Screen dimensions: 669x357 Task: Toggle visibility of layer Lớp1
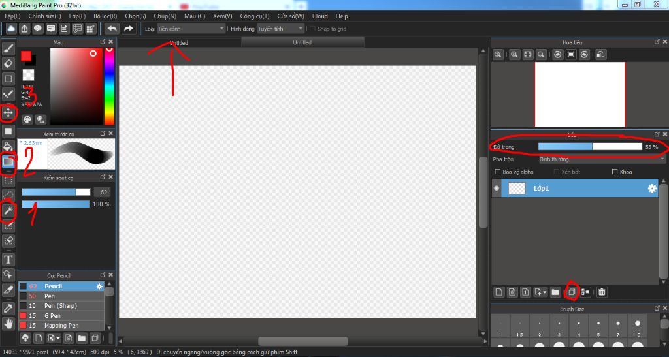click(x=497, y=188)
